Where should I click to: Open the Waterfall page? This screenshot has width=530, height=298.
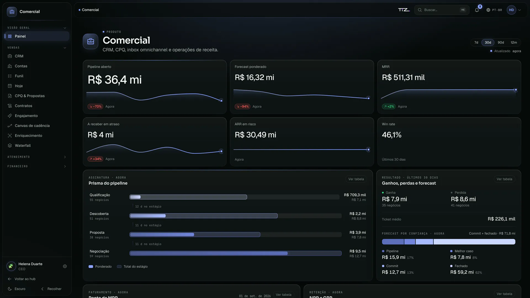tap(36, 145)
